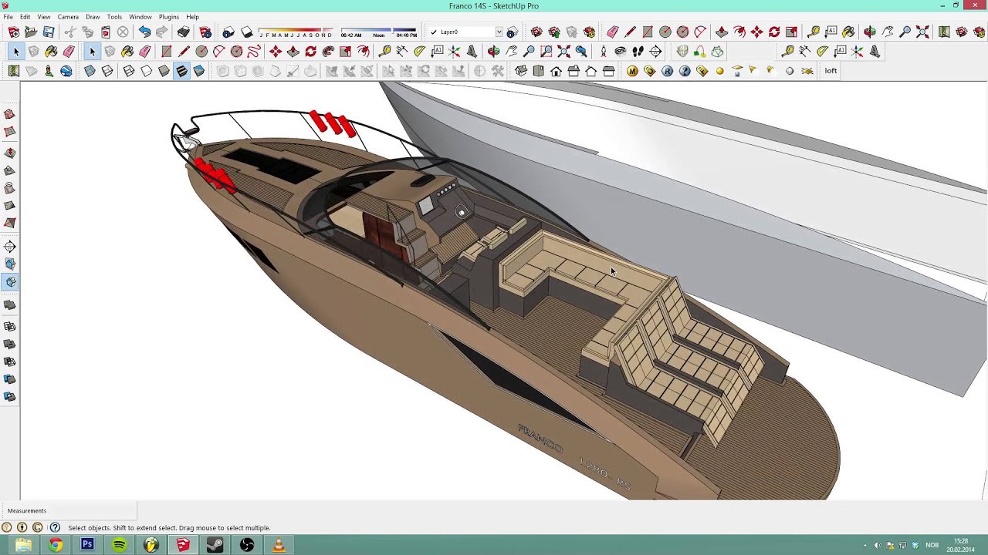Click the loft plugin button
The width and height of the screenshot is (988, 555).
pyautogui.click(x=831, y=71)
